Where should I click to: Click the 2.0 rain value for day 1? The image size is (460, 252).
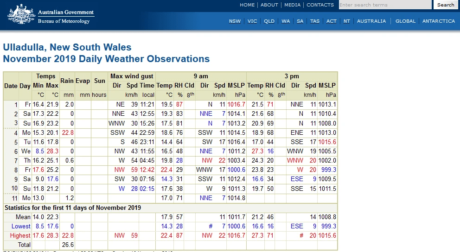[x=69, y=105]
